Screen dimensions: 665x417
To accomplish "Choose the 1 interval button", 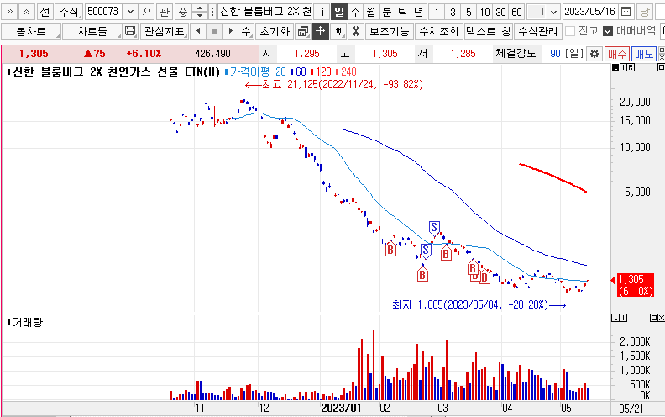I will tap(437, 12).
